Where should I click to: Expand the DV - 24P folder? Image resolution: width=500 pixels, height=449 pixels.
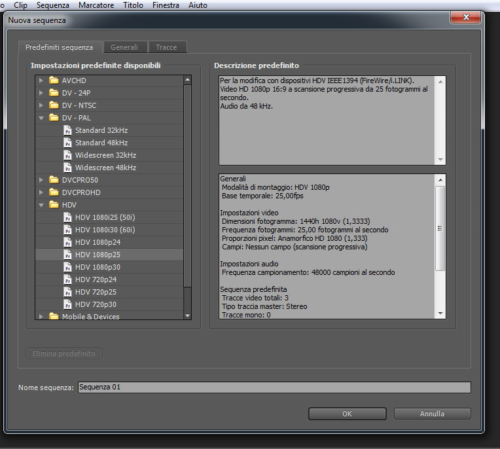point(41,93)
